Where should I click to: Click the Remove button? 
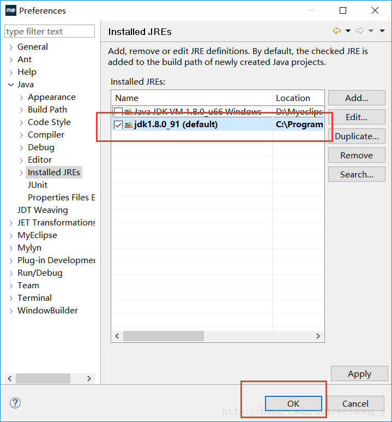click(357, 155)
